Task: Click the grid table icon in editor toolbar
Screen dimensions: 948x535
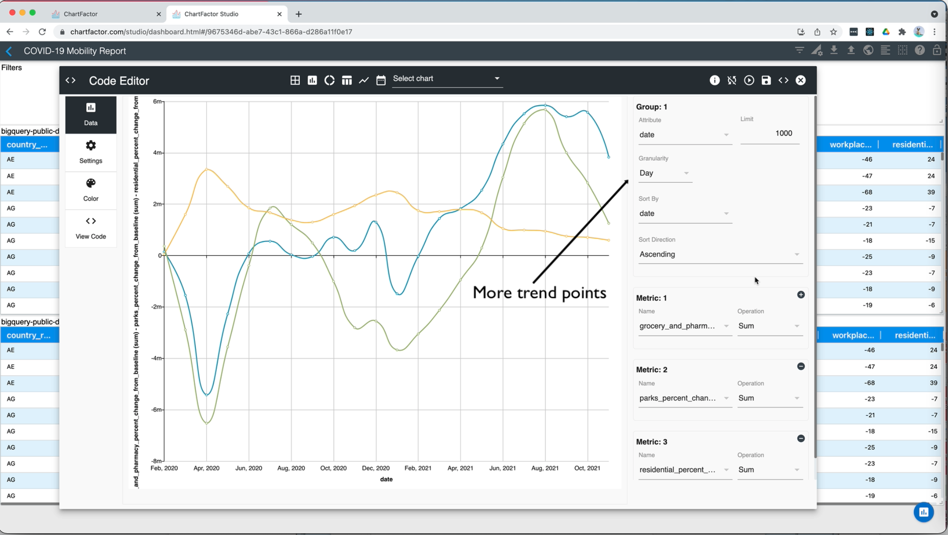Action: coord(295,80)
